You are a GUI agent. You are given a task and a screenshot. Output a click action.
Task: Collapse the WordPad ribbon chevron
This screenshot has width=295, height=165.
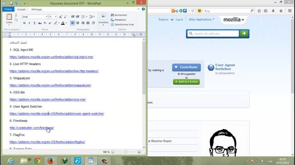[x=139, y=9]
